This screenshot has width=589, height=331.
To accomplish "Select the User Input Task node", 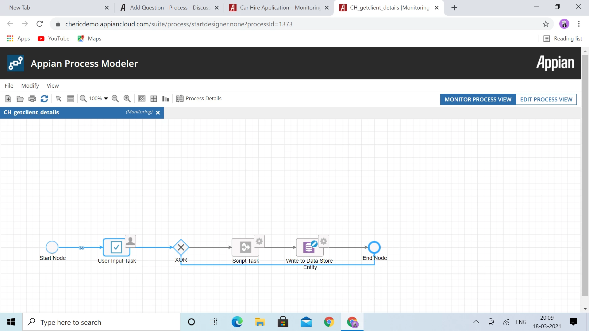I will (116, 247).
